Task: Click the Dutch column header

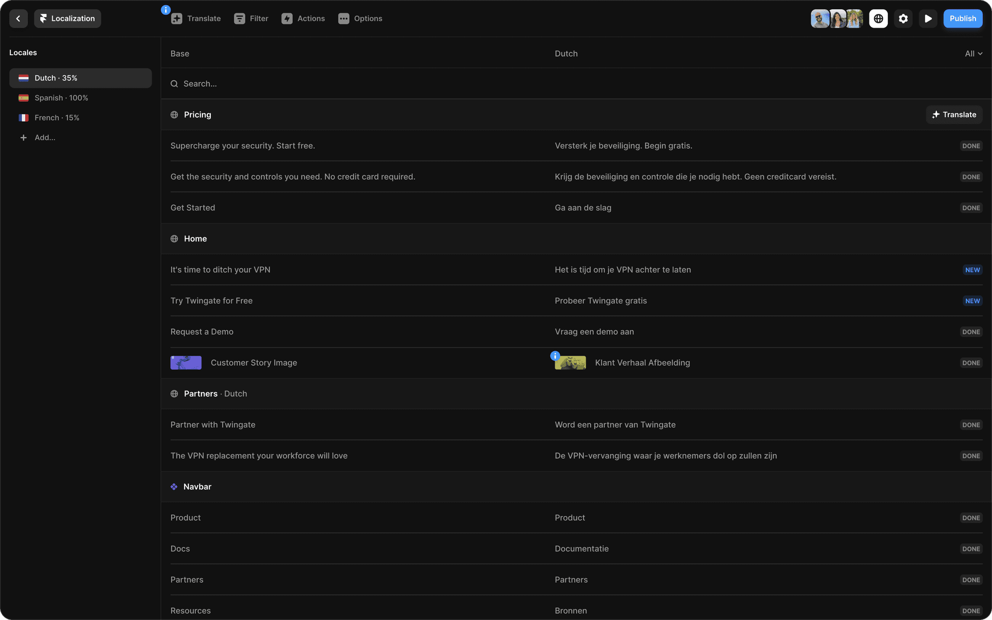Action: click(x=566, y=54)
